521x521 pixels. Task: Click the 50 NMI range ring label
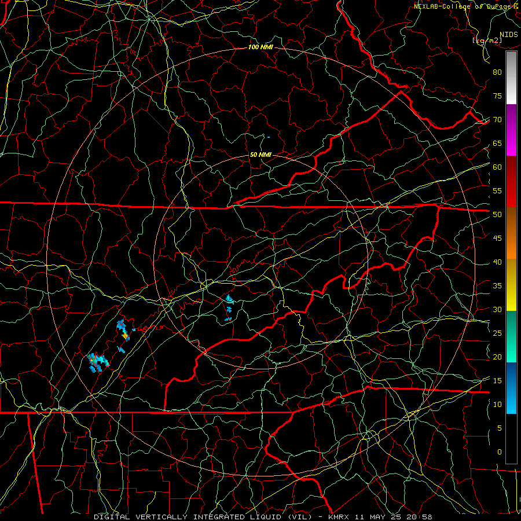tap(260, 155)
